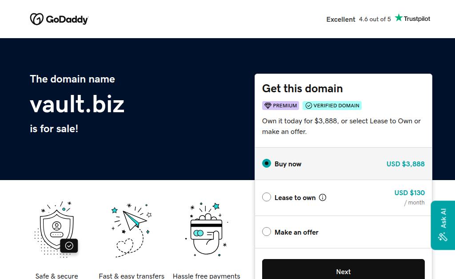Click the Get this domain heading

(x=302, y=89)
